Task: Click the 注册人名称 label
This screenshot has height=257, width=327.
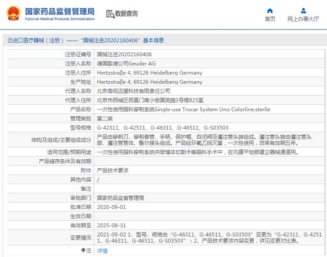Action: point(78,64)
